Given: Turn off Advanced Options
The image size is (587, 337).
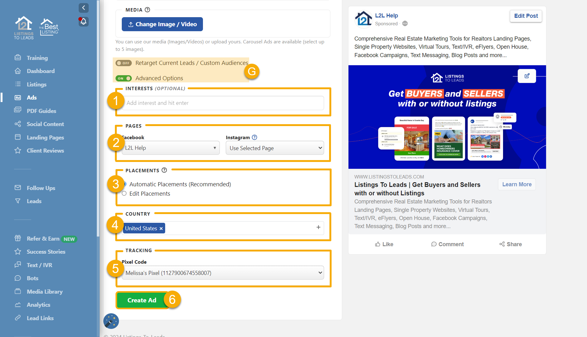Looking at the screenshot, I should pos(123,78).
